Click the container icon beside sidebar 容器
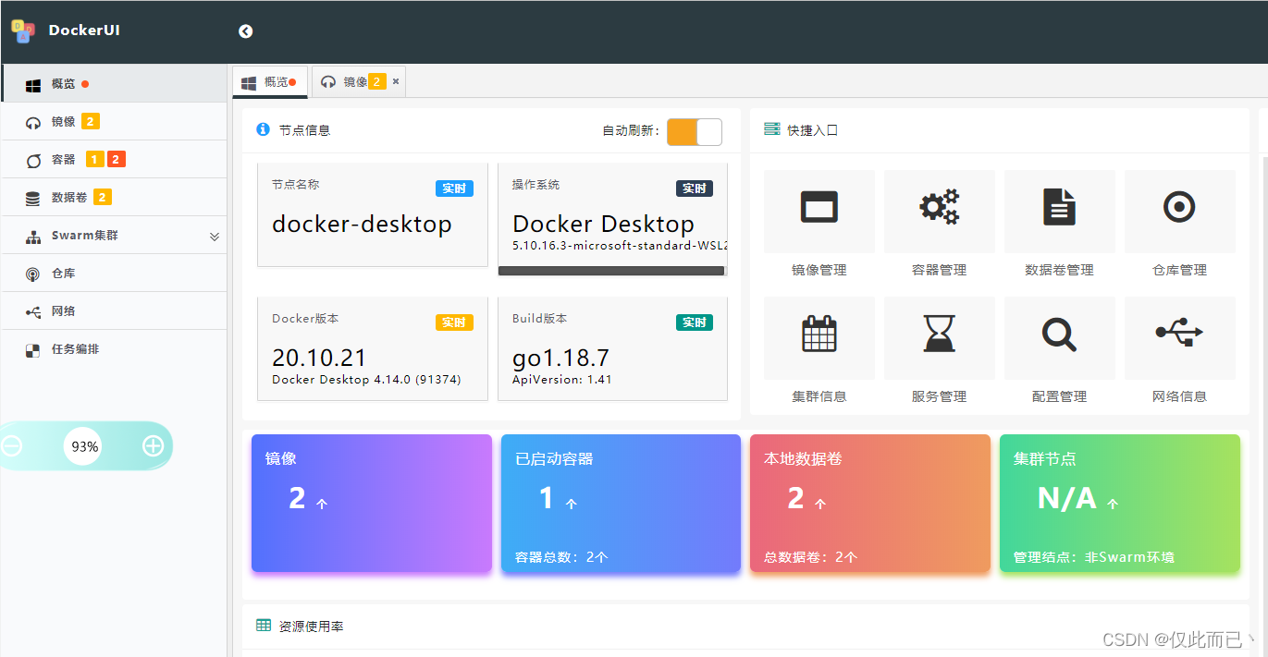Screen dimensions: 1268x657 tap(33, 161)
